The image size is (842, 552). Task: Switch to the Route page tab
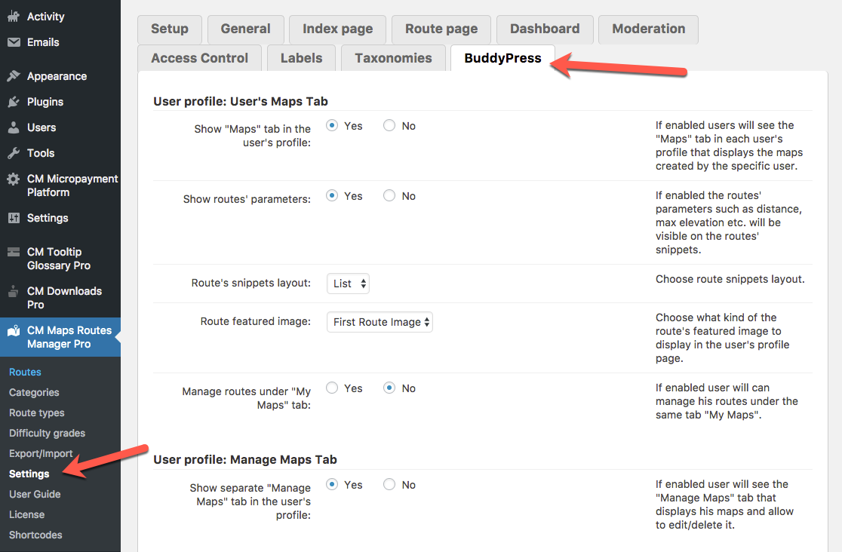coord(441,29)
